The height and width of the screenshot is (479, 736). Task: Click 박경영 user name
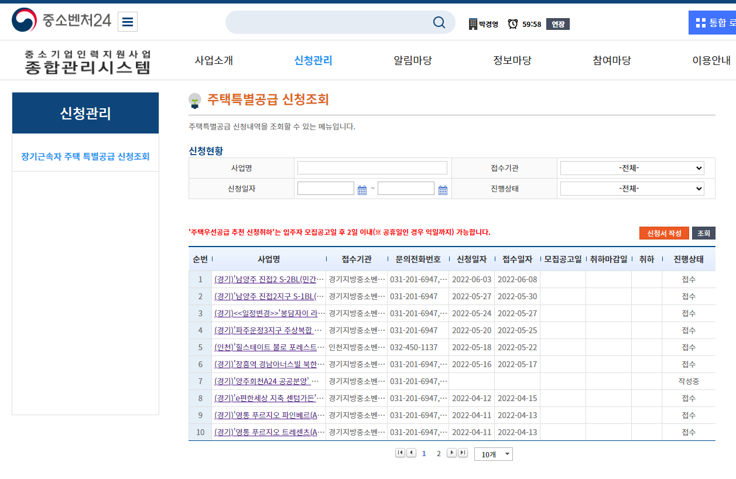[x=488, y=24]
